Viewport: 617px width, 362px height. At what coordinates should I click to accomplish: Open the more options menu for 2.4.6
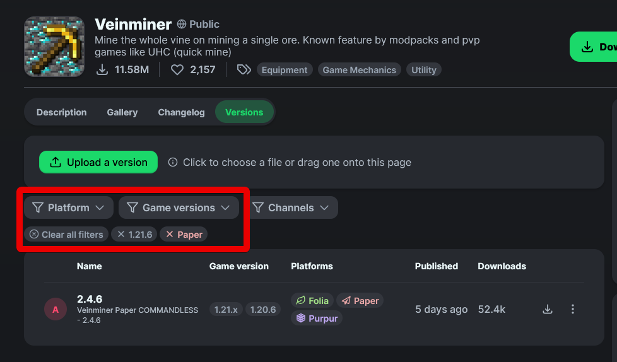point(573,309)
